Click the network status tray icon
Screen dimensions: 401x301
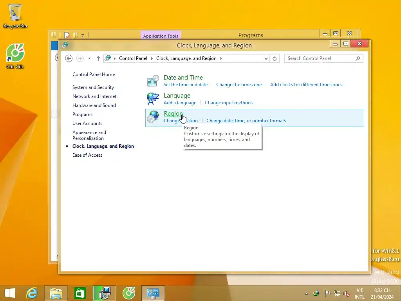tap(337, 293)
